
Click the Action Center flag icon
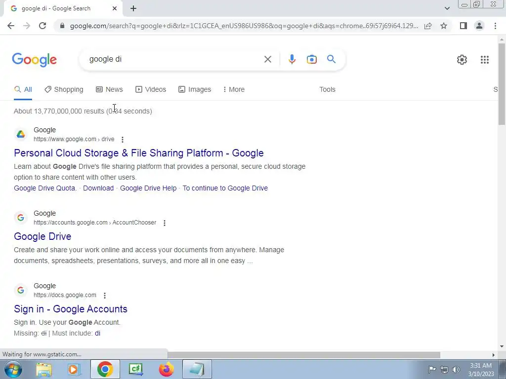tap(431, 370)
